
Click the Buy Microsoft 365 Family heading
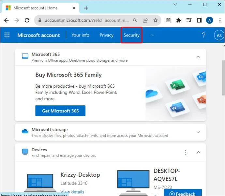68,75
